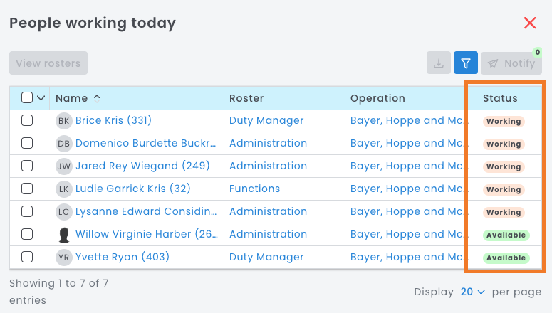Open the Display 20 per page dropdown
The width and height of the screenshot is (552, 313).
point(472,292)
